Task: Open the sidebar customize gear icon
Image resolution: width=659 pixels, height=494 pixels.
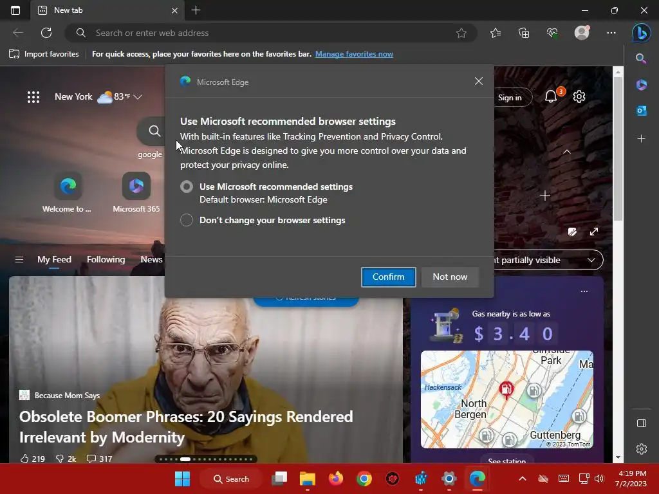Action: [642, 448]
